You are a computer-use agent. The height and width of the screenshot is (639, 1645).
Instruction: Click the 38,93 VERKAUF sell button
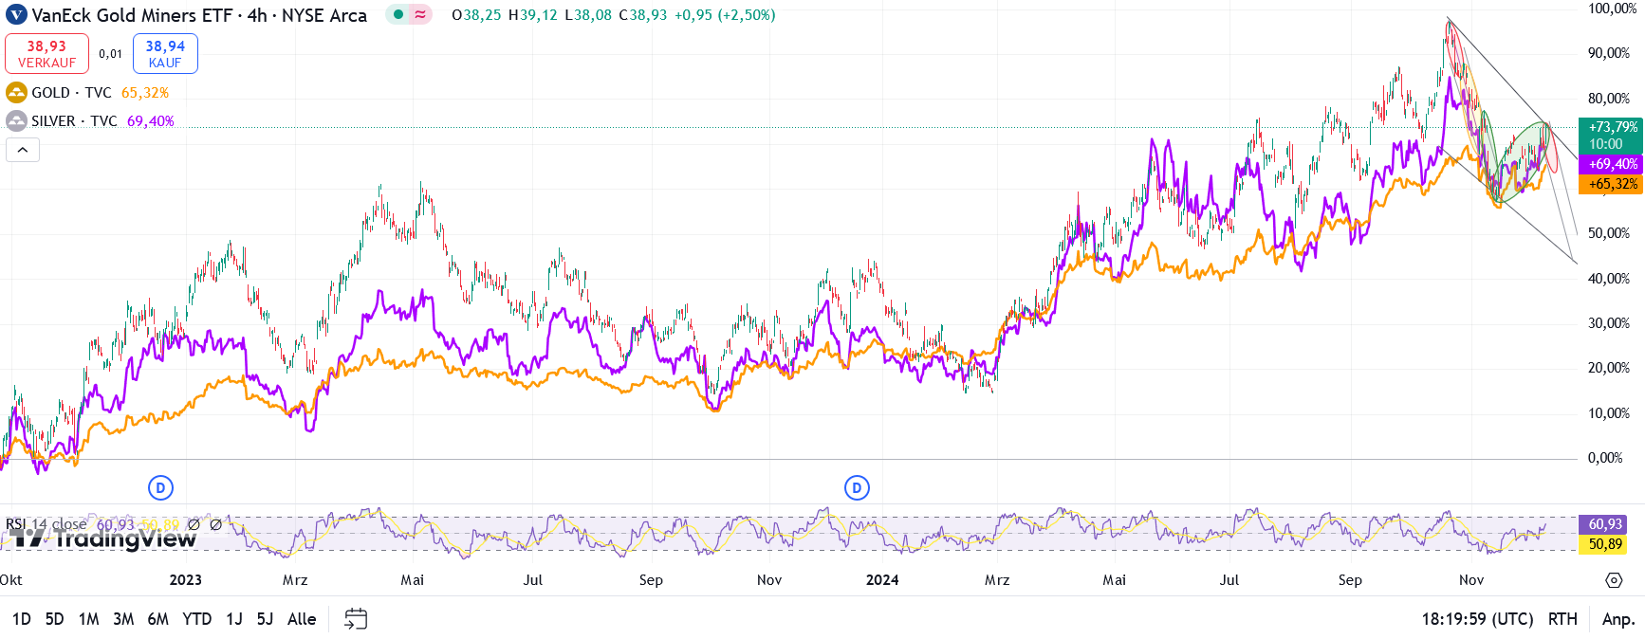click(46, 54)
